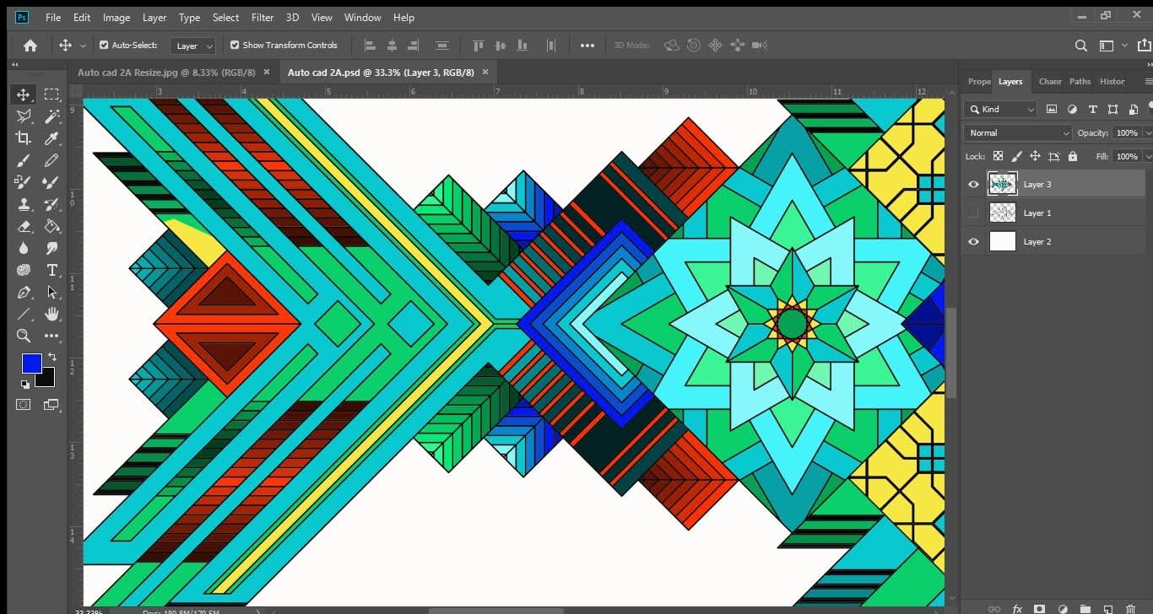Click the Opacity 100% field
Screen dimensions: 1153x614
(x=1126, y=132)
